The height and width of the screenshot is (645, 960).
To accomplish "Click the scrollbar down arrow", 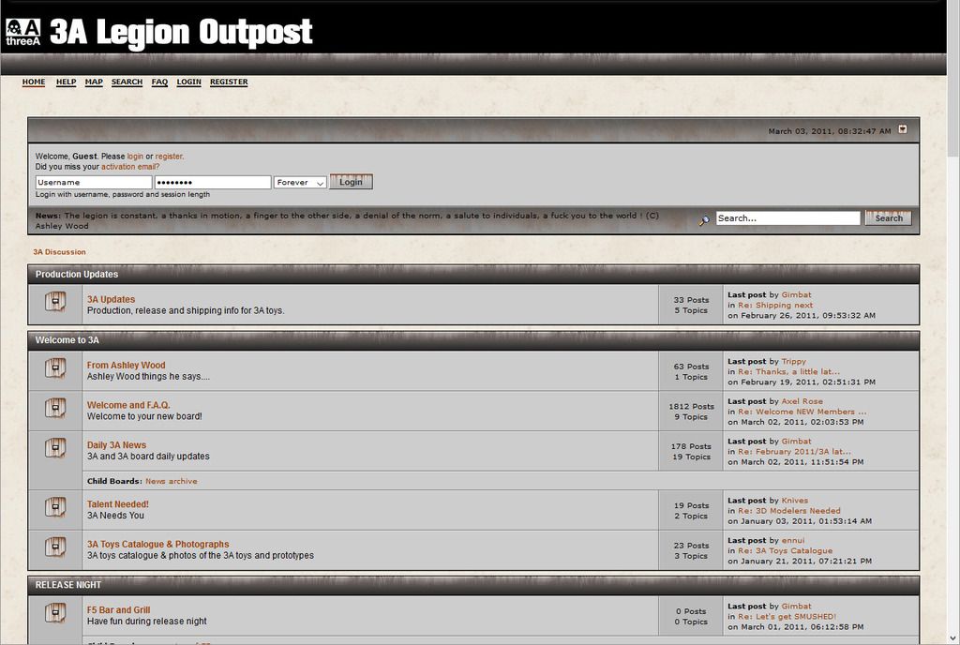I will pos(953,638).
